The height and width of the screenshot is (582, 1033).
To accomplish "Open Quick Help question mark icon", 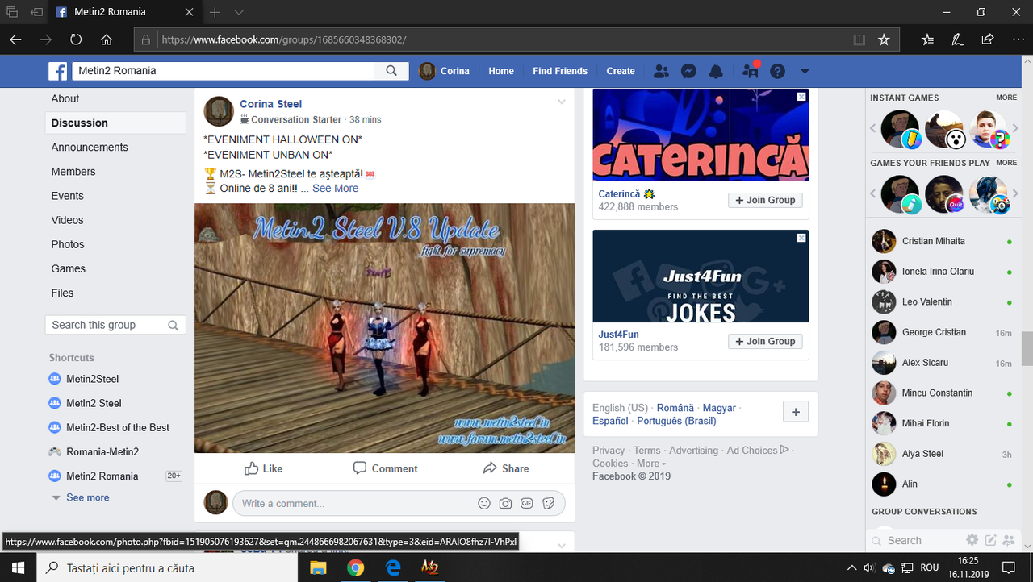I will pos(777,71).
